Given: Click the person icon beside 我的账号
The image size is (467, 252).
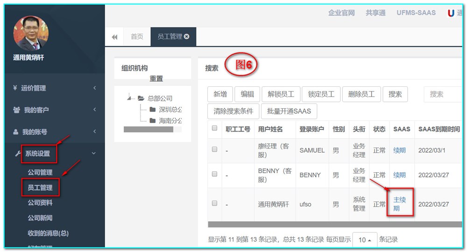Looking at the screenshot, I should (16, 132).
